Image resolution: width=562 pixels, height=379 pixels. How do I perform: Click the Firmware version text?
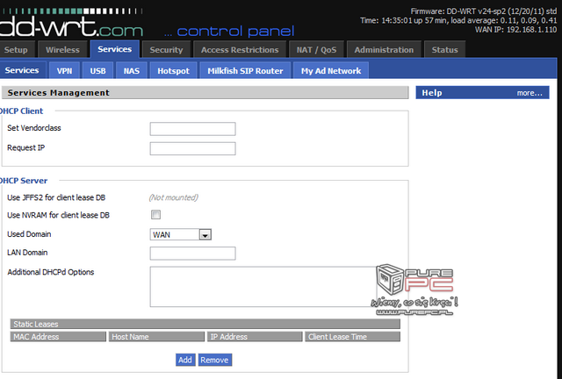484,11
